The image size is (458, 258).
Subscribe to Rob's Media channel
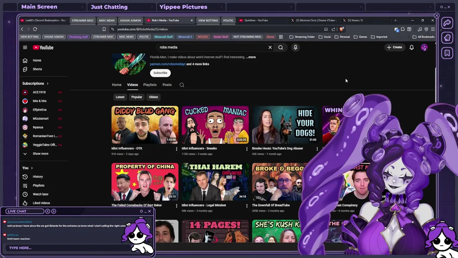(160, 73)
